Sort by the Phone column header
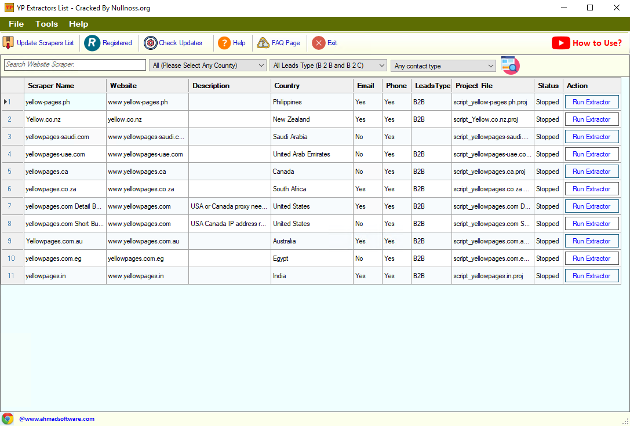The height and width of the screenshot is (426, 630). pyautogui.click(x=396, y=86)
